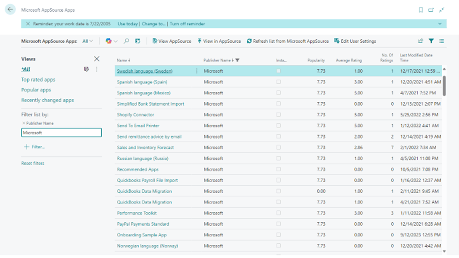Toggle Installed checkbox for Performance Toolkit
This screenshot has height=258, width=459.
(278, 213)
